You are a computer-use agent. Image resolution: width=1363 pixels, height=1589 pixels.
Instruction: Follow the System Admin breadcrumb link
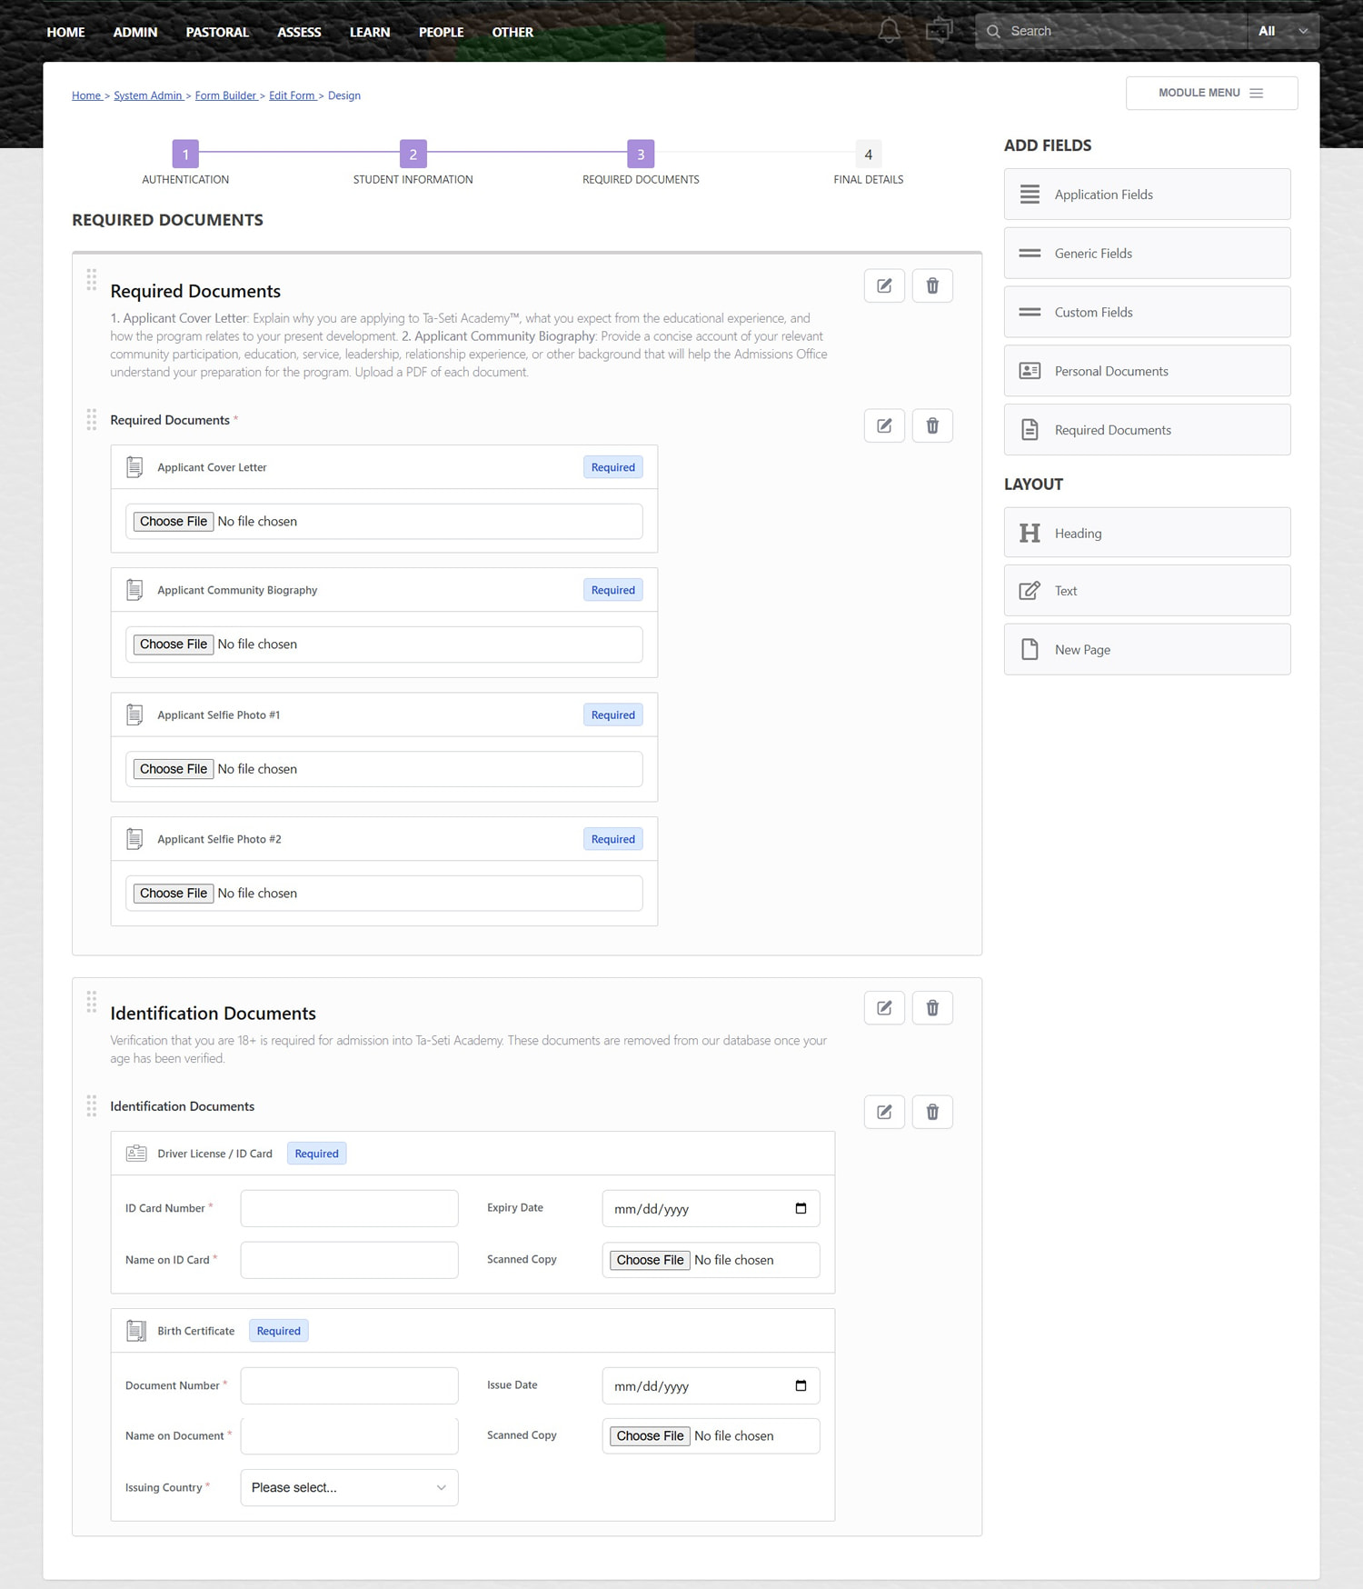148,95
